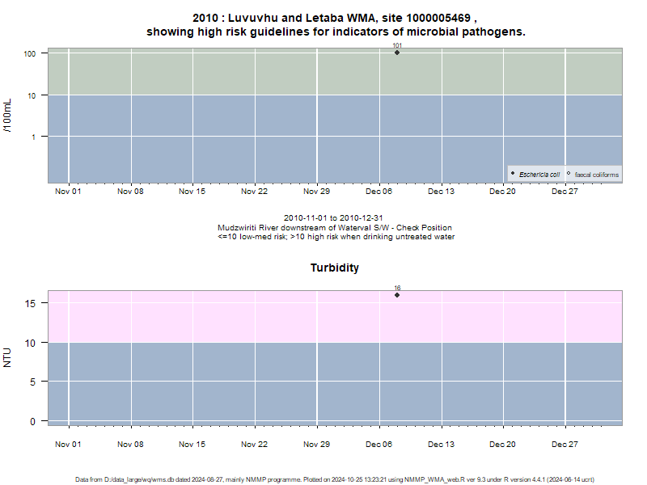The image size is (647, 485).
Task: Click 'Nov 22' on the Turbidity chart axis
Action: (254, 445)
